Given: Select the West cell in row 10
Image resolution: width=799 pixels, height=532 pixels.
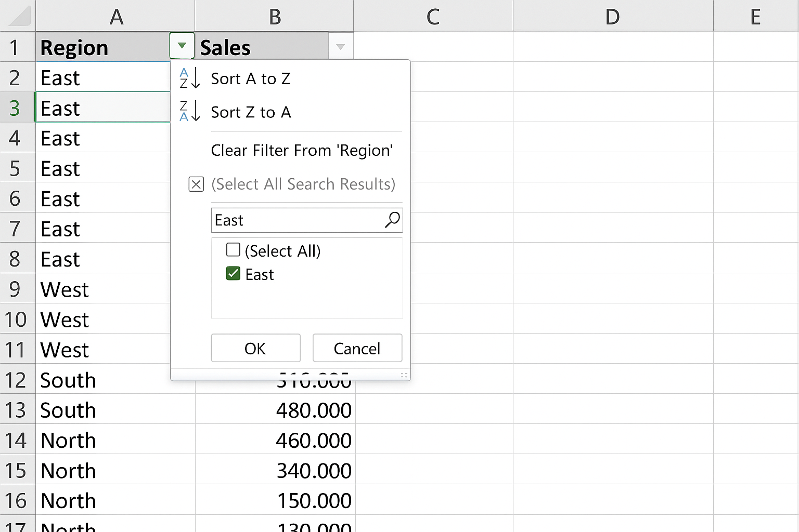Looking at the screenshot, I should click(103, 319).
